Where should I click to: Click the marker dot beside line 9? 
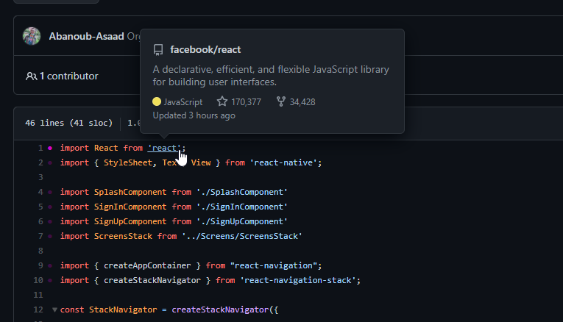coord(50,265)
